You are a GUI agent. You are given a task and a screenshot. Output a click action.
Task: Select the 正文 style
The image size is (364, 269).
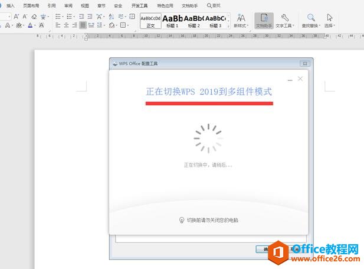click(x=150, y=21)
